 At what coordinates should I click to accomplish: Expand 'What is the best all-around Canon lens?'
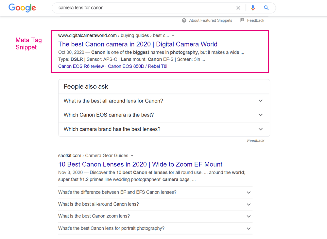[x=155, y=204]
